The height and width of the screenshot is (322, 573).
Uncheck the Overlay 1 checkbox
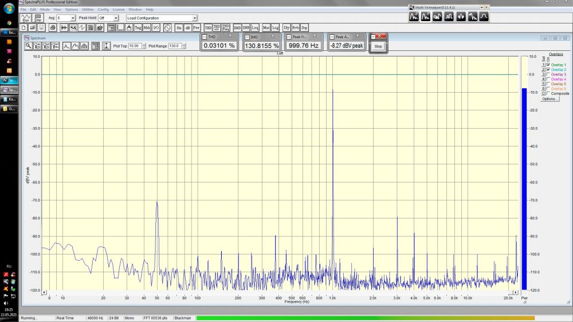(x=548, y=65)
